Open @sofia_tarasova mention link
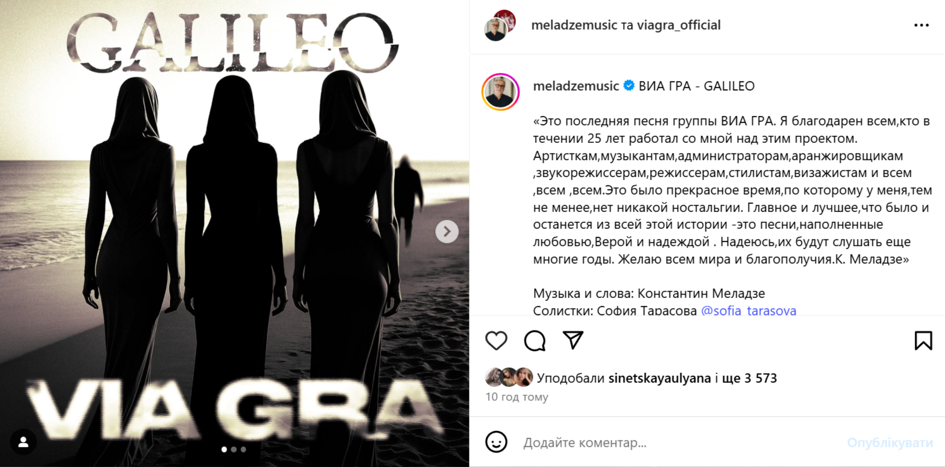 click(749, 310)
